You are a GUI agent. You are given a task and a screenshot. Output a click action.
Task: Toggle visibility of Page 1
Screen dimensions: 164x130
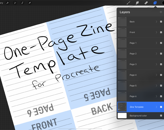[161, 43]
